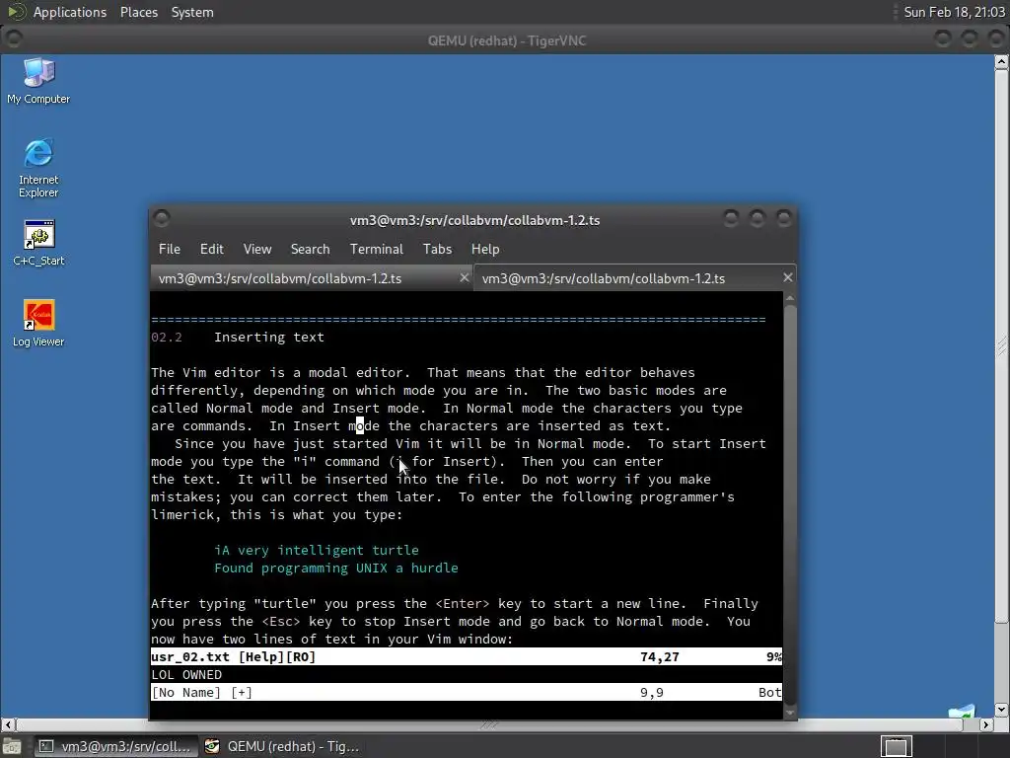This screenshot has height=758, width=1010.
Task: Click the Applications menu logo icon
Action: tap(17, 12)
